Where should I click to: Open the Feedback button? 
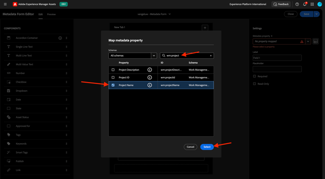(x=281, y=4)
